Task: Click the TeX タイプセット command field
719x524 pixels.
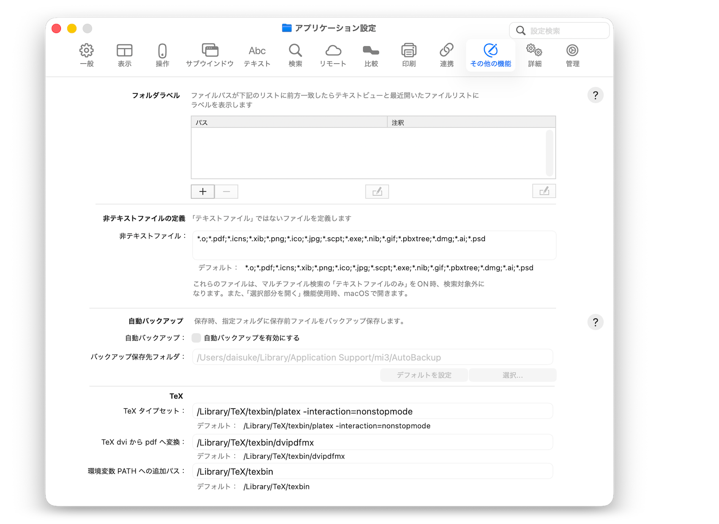Action: pos(372,411)
